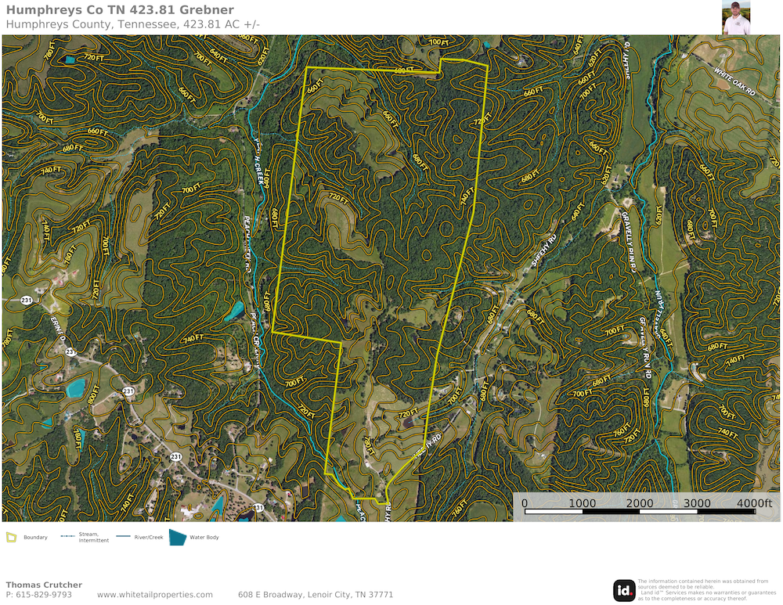Screen dimensions: 783x605
Task: Open the agent profile photo
Action: pyautogui.click(x=737, y=17)
